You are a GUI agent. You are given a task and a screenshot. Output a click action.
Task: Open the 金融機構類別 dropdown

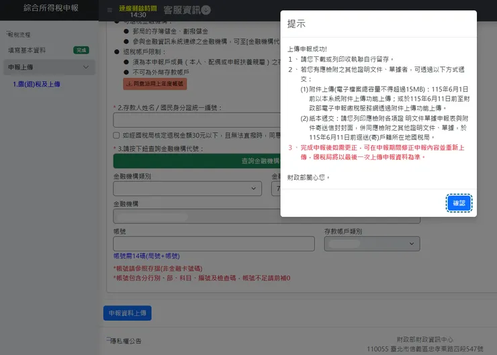pos(187,189)
